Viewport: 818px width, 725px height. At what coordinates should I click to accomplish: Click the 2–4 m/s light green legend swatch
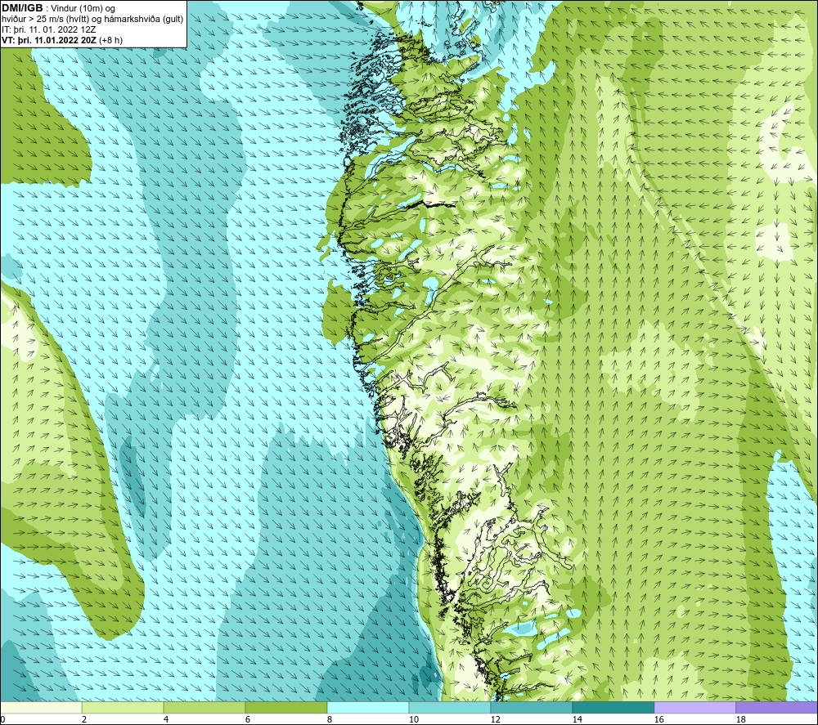point(123,707)
